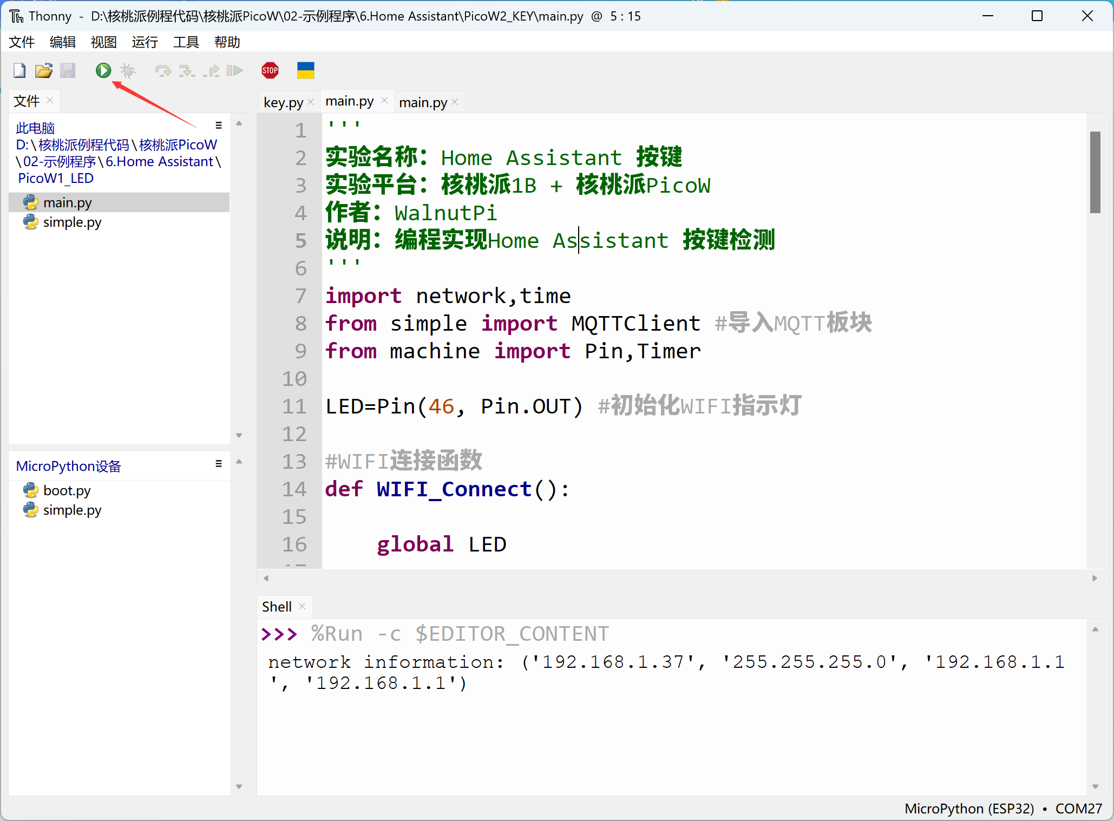Click 'import network,time' on line 7
1114x821 pixels.
(448, 296)
